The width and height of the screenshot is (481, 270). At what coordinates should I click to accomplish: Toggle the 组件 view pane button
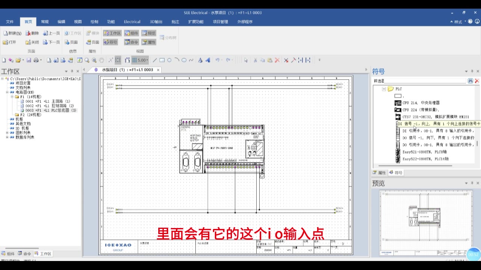tap(132, 33)
